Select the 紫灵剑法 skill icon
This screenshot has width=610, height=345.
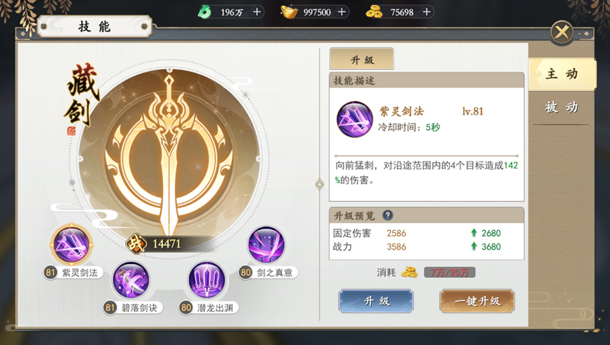(x=72, y=245)
